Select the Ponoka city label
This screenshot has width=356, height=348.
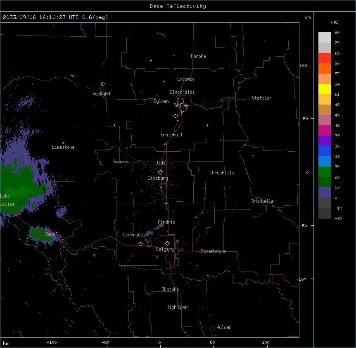[198, 56]
